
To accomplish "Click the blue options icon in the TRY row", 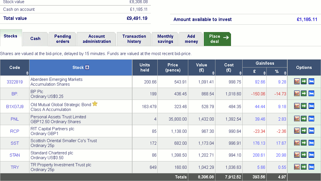I will click(x=311, y=167).
